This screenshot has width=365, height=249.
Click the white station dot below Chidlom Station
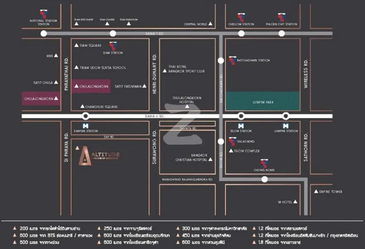(241, 34)
